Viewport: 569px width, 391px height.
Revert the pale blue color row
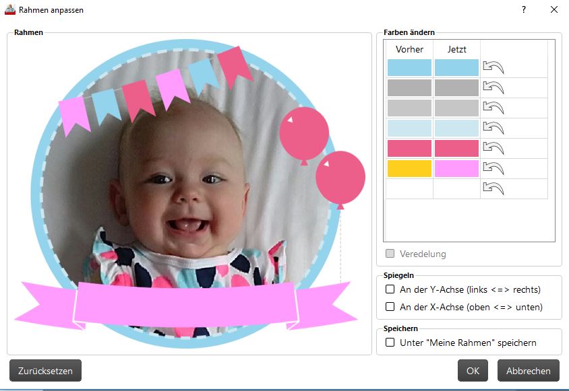(493, 128)
